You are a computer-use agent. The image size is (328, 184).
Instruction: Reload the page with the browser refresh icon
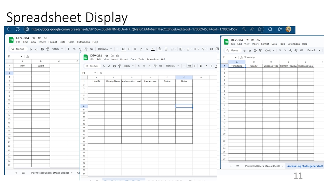coord(18,29)
